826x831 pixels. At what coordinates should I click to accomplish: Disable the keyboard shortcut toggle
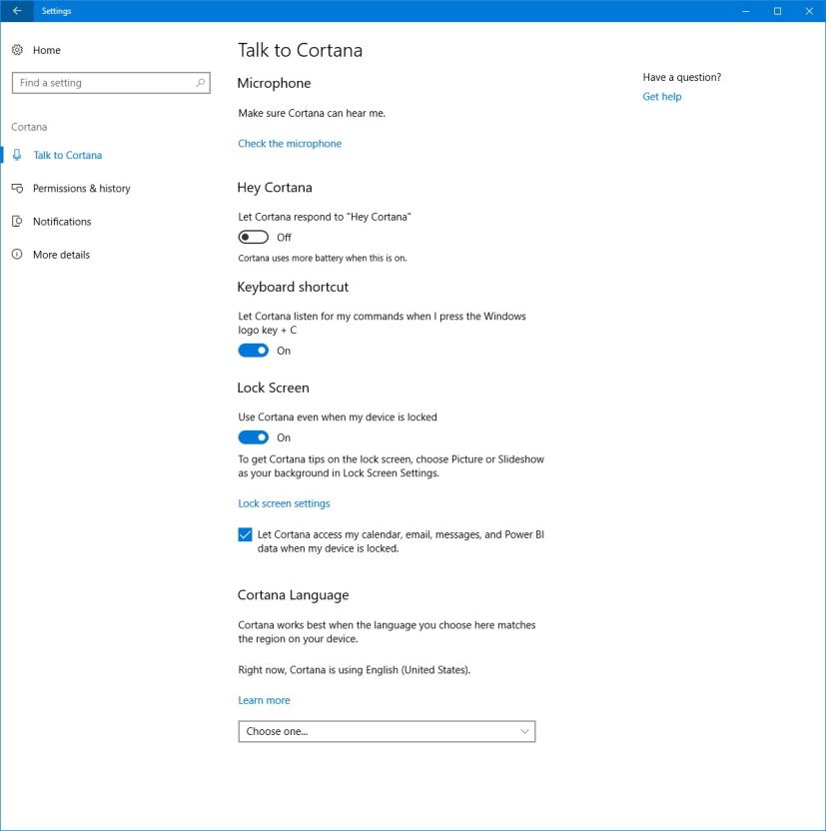[252, 350]
